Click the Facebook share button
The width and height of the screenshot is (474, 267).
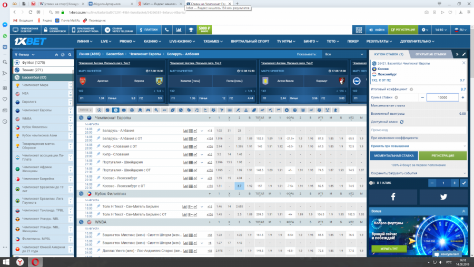[x=393, y=196]
